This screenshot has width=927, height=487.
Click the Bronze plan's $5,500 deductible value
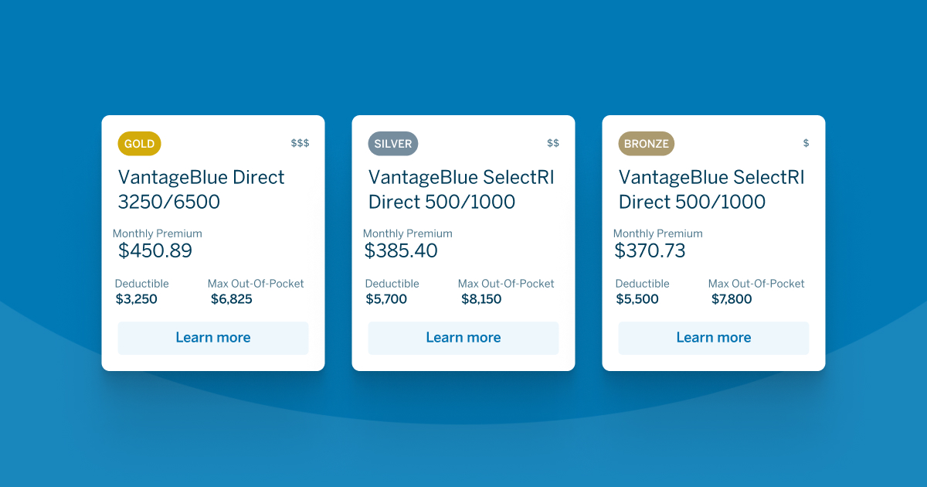pyautogui.click(x=638, y=298)
